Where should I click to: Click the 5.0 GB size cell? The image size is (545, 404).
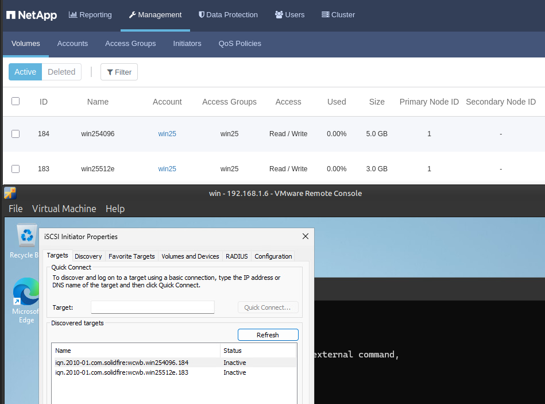(x=377, y=134)
